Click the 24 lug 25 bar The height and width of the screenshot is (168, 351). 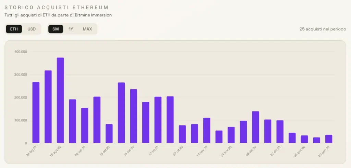pyautogui.click(x=36, y=113)
